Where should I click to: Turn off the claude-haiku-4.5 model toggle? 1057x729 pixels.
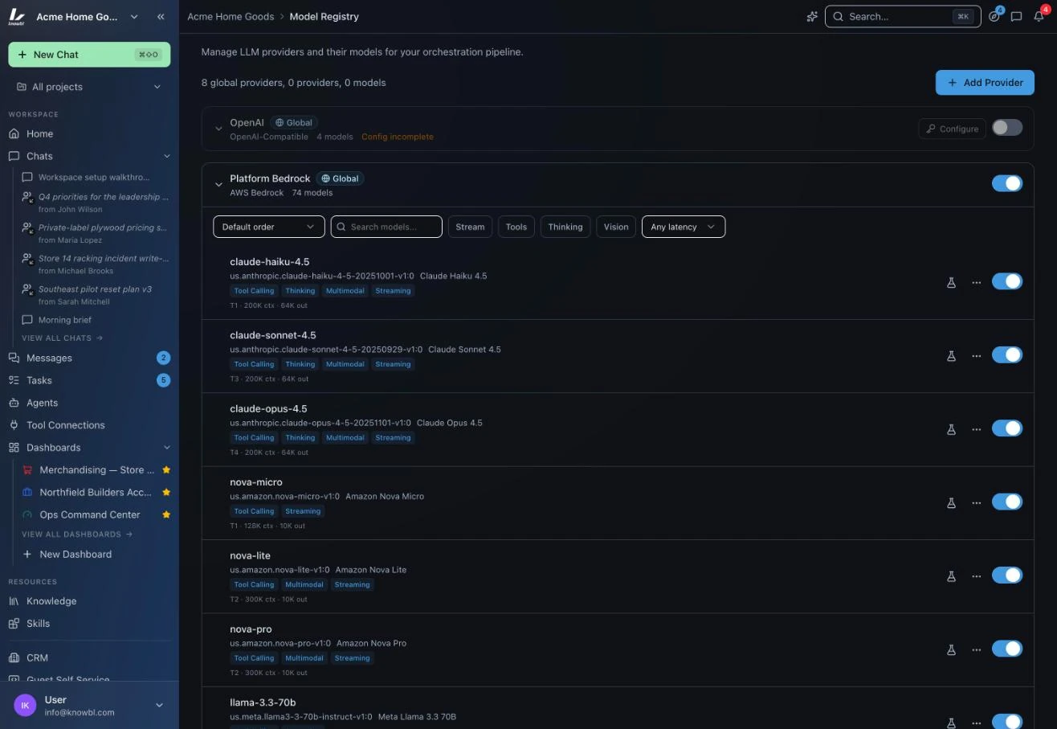1007,281
